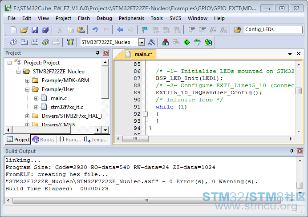The image size is (308, 217).
Task: Open Find in Files icon
Action: [x=238, y=30]
